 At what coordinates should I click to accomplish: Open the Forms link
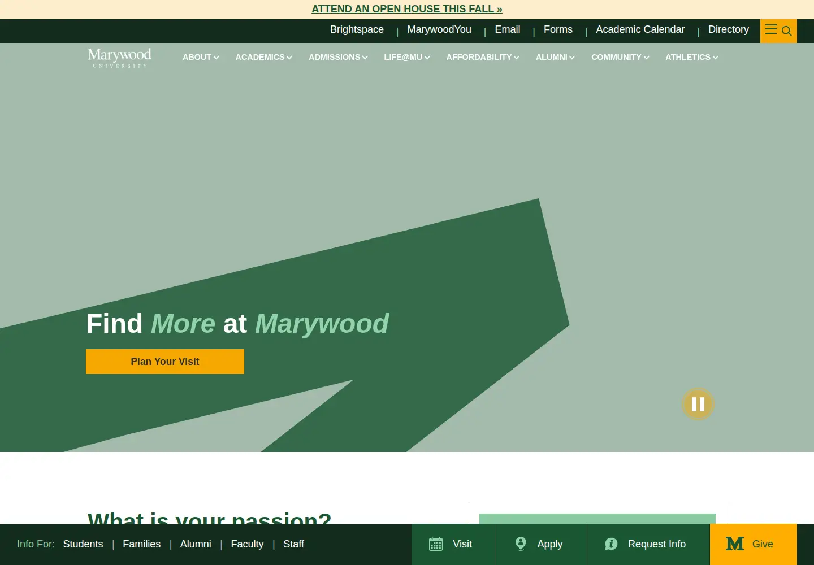click(x=558, y=29)
